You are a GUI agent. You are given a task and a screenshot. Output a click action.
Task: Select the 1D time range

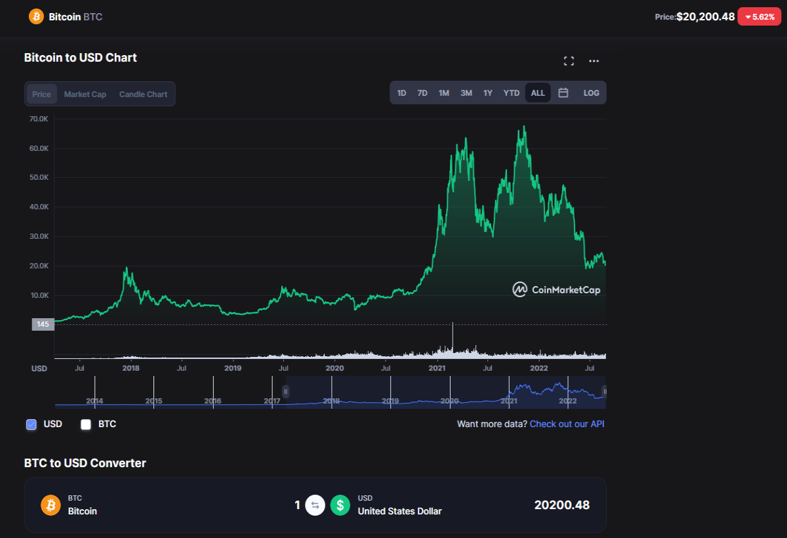pos(402,93)
